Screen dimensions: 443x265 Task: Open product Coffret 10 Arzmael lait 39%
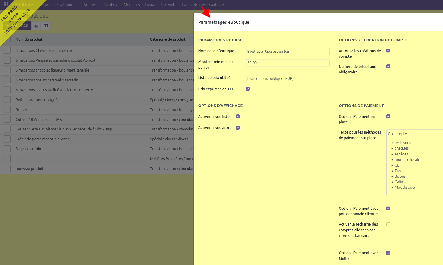coord(39,120)
